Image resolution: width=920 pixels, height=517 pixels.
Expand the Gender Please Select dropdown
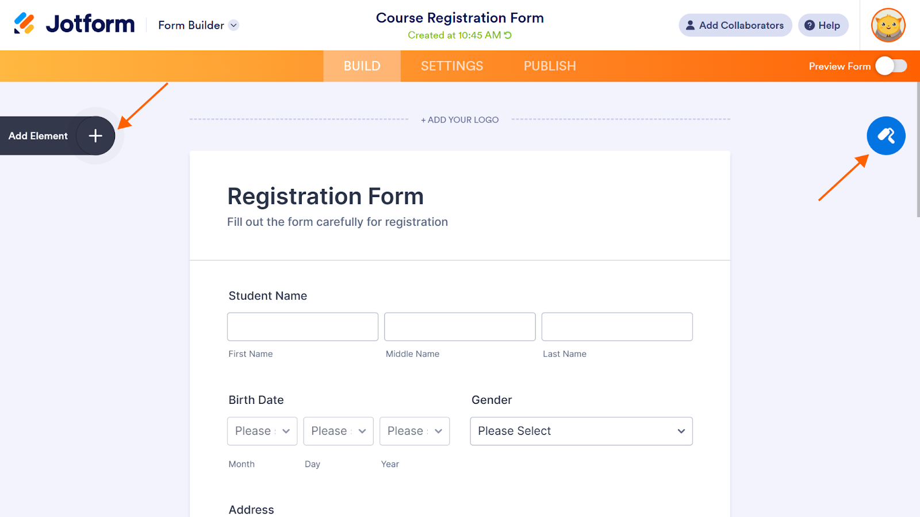click(x=581, y=431)
